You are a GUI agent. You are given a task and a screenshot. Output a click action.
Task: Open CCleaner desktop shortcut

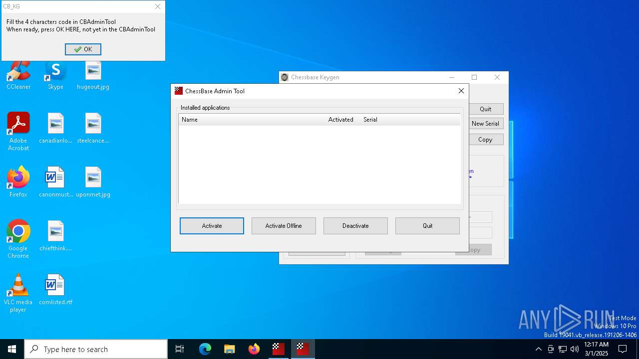tap(18, 76)
